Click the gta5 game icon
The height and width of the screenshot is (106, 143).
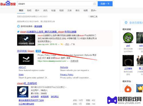pos(128,38)
